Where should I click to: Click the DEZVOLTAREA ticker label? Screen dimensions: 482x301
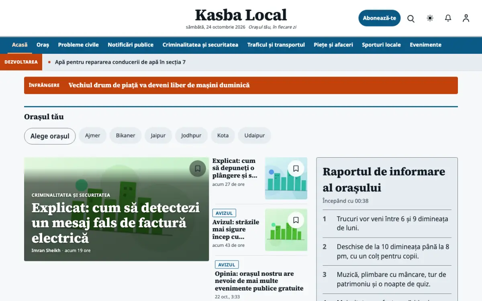21,62
